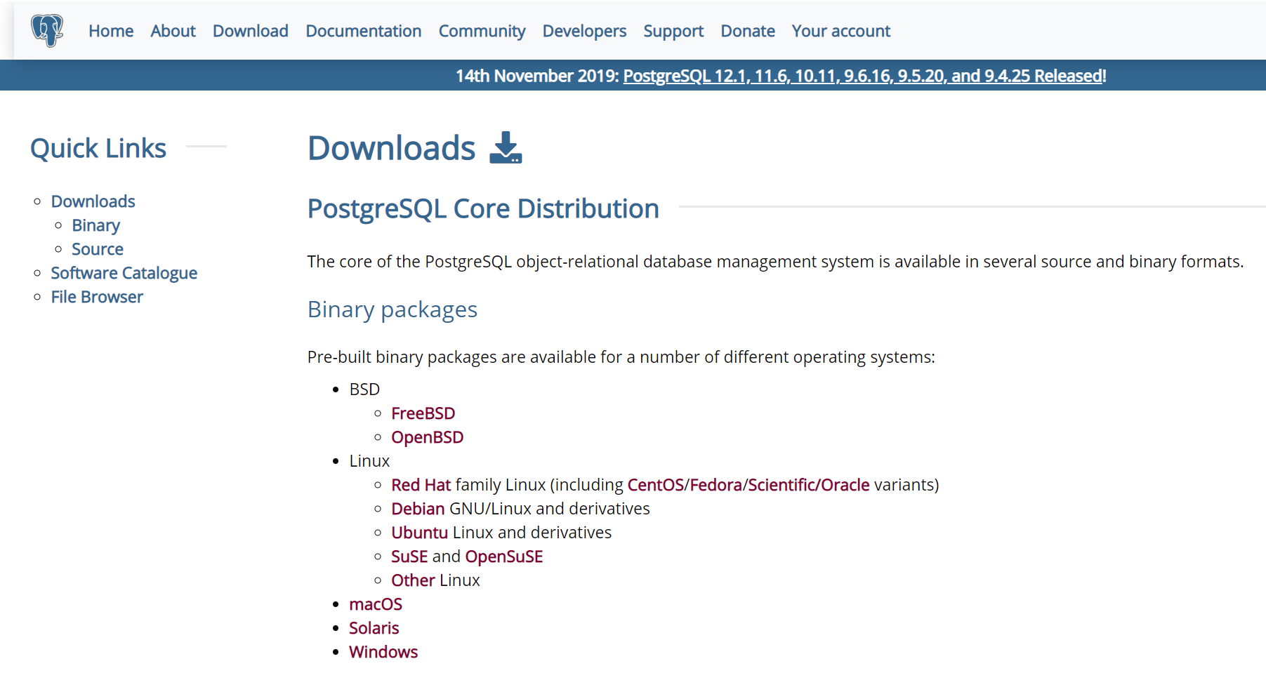This screenshot has width=1266, height=673.
Task: Open the Ubuntu link
Action: pyautogui.click(x=419, y=533)
